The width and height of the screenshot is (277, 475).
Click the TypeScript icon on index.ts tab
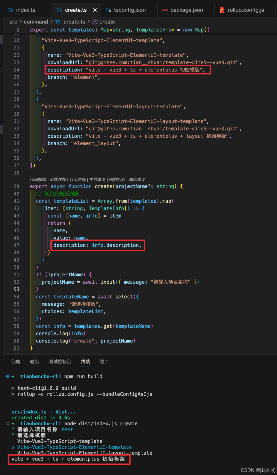(x=11, y=10)
